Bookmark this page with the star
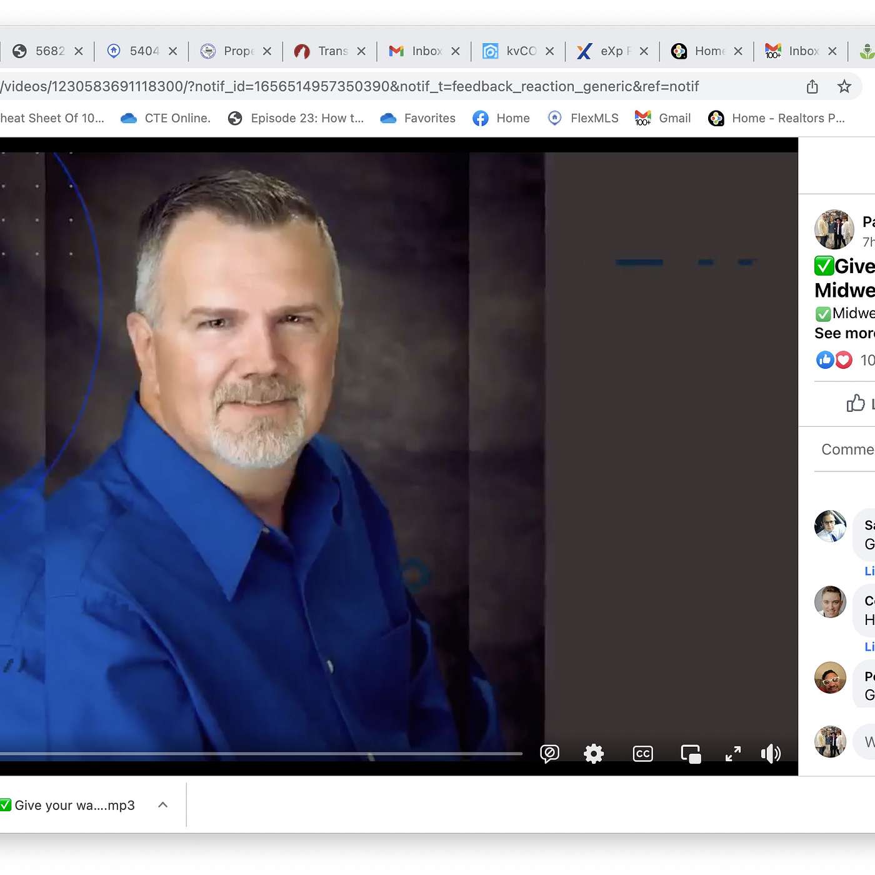The width and height of the screenshot is (875, 875). (844, 86)
